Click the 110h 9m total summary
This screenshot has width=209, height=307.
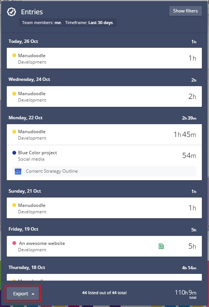tap(186, 294)
